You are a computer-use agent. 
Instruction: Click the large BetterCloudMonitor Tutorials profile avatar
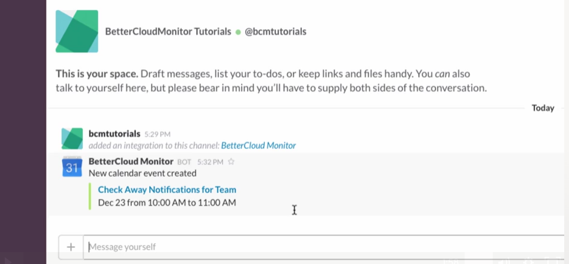click(76, 31)
